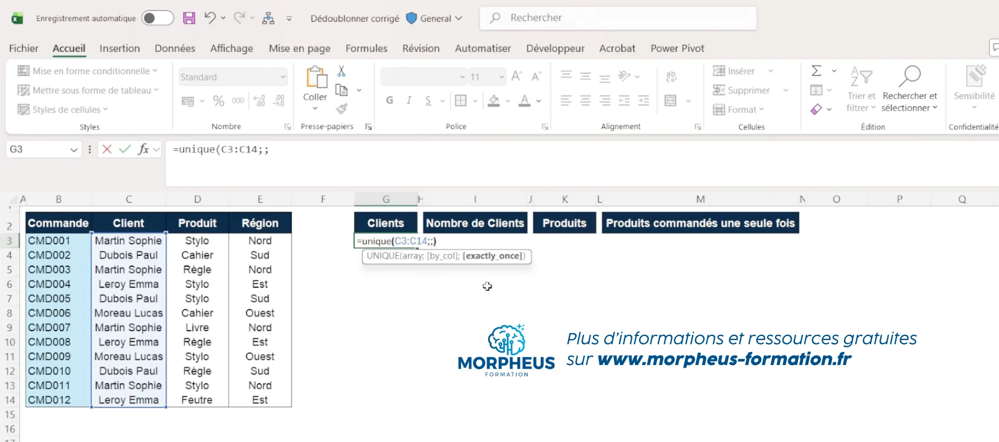Decrease font size
This screenshot has height=442, width=999.
pos(536,76)
